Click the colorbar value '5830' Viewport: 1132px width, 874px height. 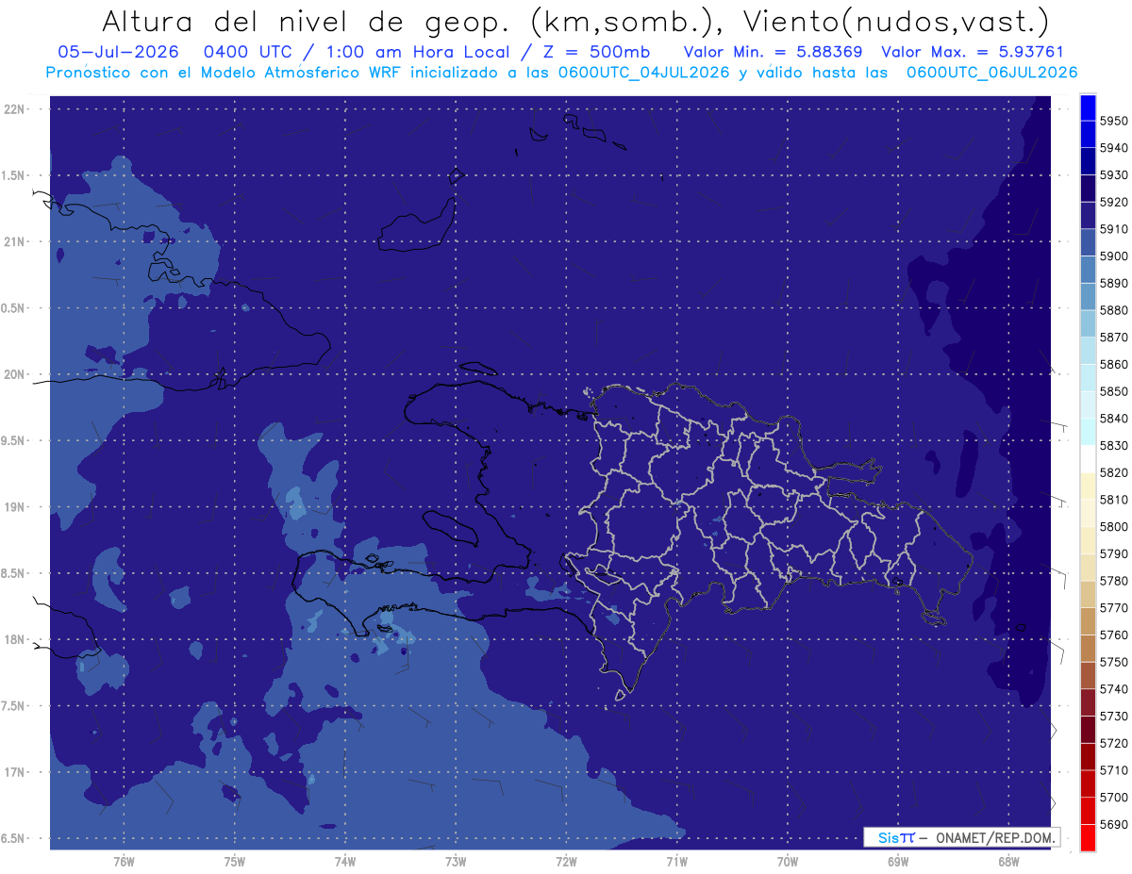pyautogui.click(x=1113, y=445)
